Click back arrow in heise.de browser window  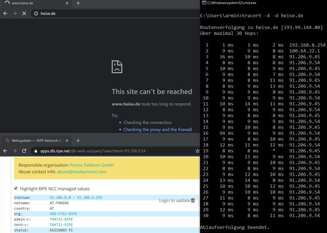(5, 13)
